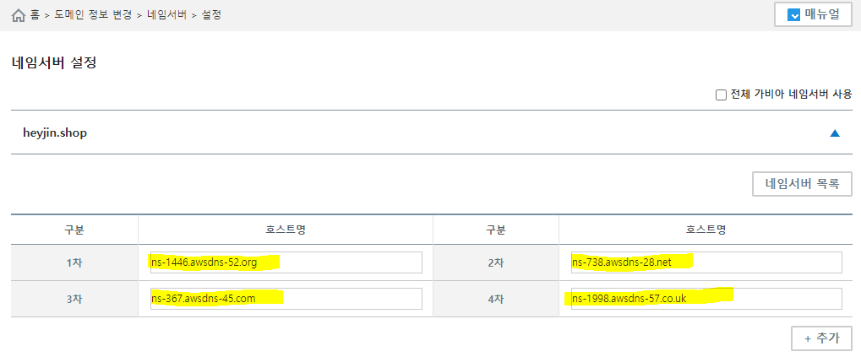This screenshot has height=357, width=861.
Task: Go to 홈 via breadcrumb text
Action: point(35,15)
